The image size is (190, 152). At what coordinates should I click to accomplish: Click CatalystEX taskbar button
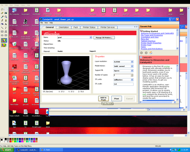click(x=28, y=150)
